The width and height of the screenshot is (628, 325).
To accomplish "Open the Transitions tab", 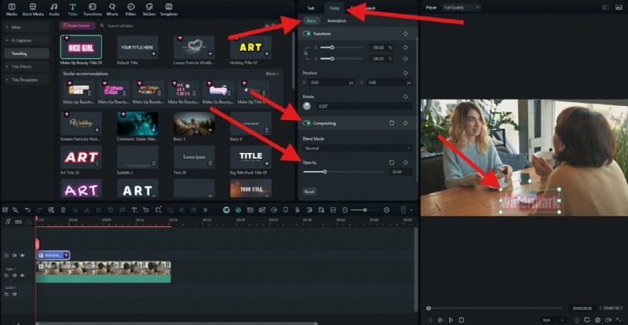I will pyautogui.click(x=93, y=9).
